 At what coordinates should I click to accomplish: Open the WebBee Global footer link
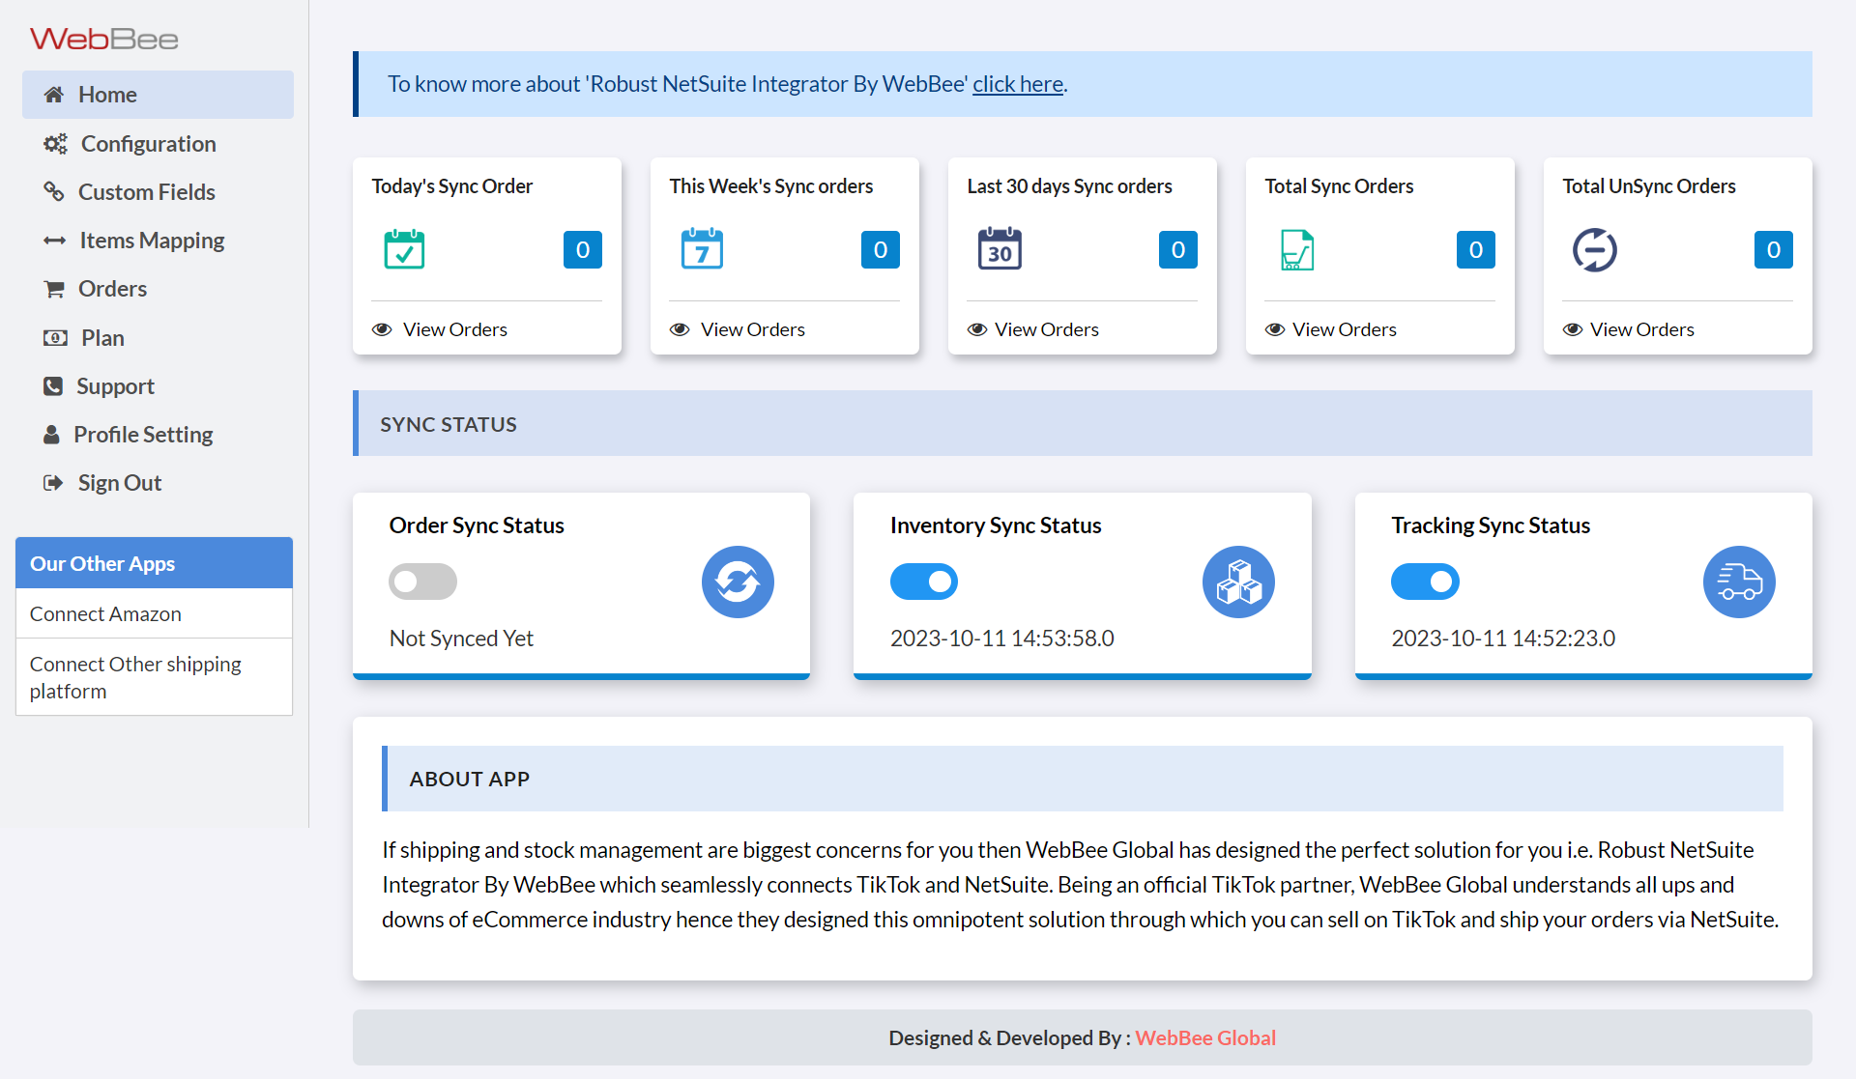(x=1205, y=1037)
